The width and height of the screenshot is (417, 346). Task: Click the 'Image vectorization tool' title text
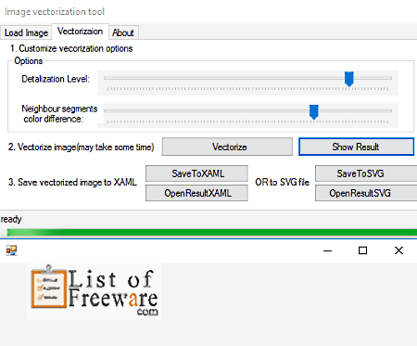point(55,12)
